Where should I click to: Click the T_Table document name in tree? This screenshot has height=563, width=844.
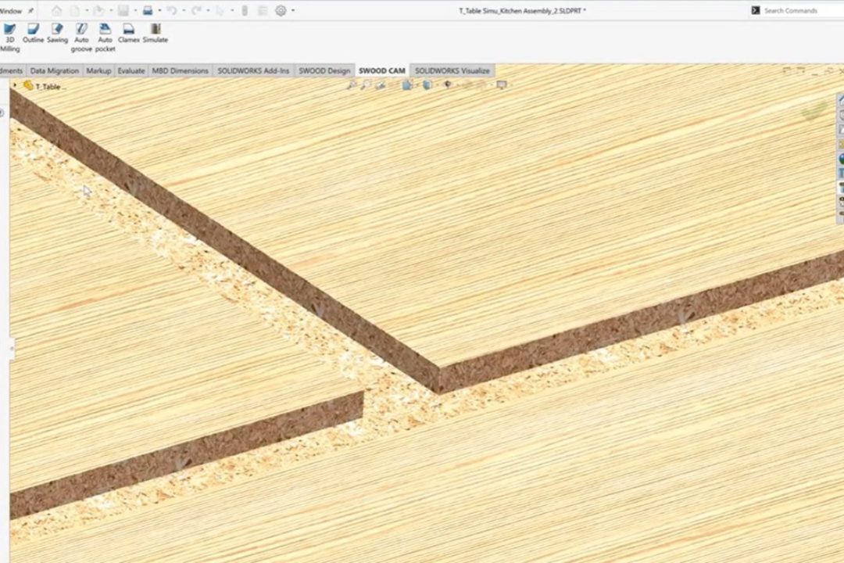[51, 86]
